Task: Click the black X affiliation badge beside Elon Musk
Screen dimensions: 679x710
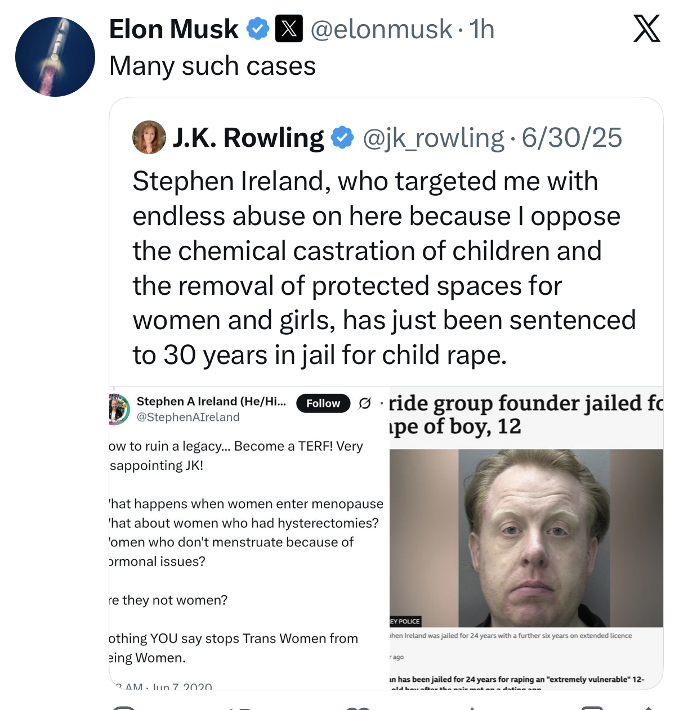Action: (x=289, y=29)
